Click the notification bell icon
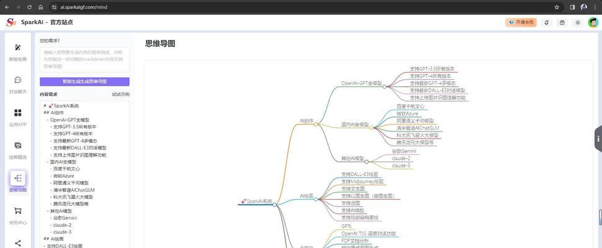This screenshot has height=248, width=602. [546, 22]
